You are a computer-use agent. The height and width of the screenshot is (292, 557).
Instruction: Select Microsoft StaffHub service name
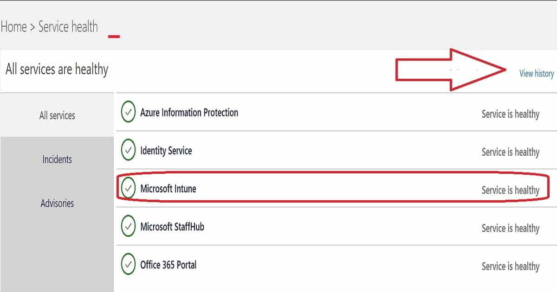click(172, 227)
